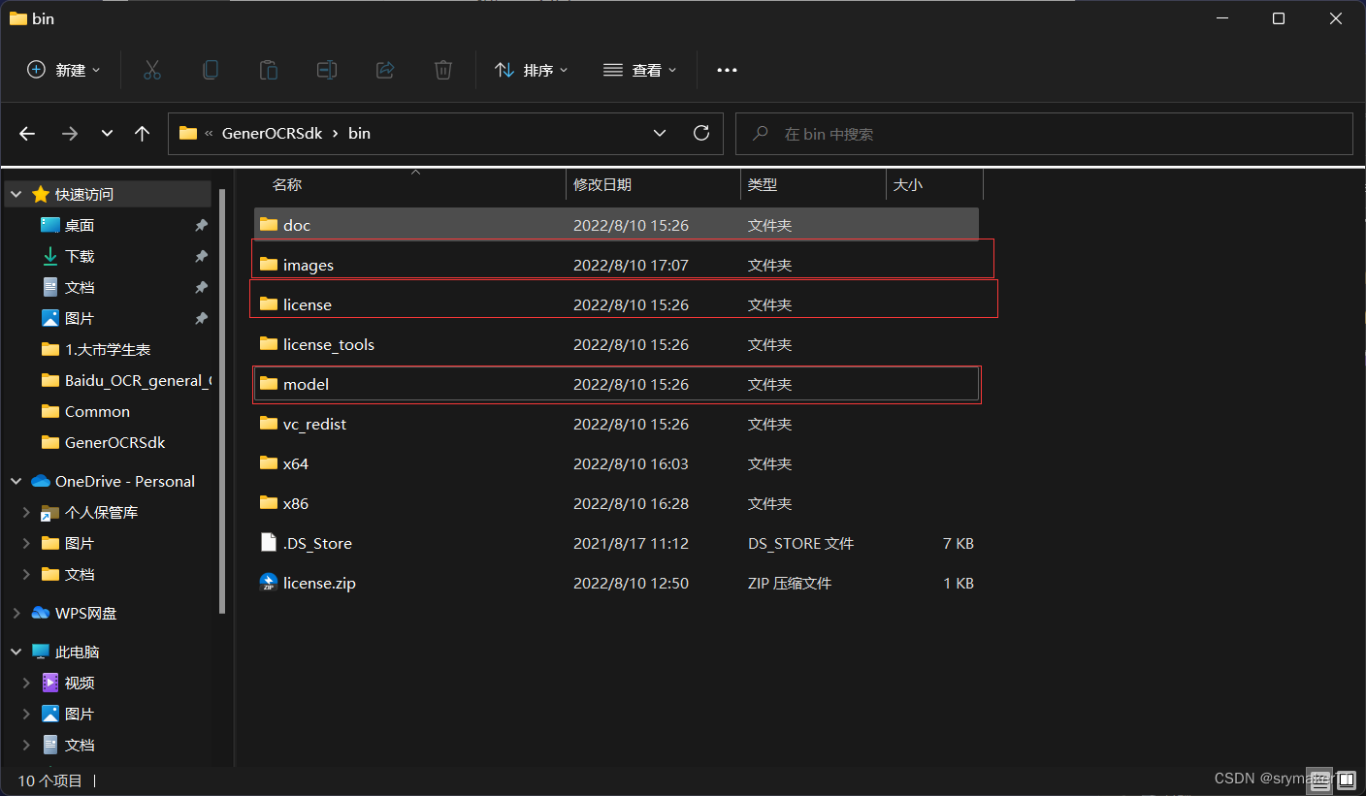Select 桌面 in quick access
1366x796 pixels.
point(80,226)
